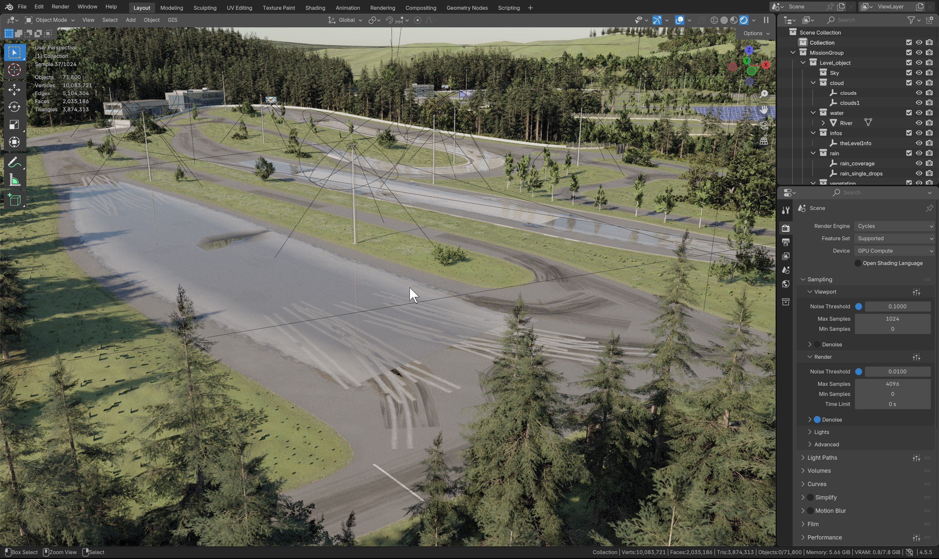This screenshot has height=559, width=939.
Task: Click the viewport Options button
Action: [x=756, y=34]
